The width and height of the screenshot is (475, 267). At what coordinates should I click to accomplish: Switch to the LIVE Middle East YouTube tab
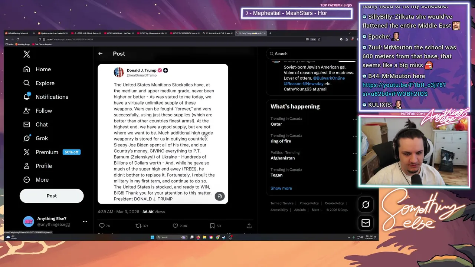pos(85,33)
